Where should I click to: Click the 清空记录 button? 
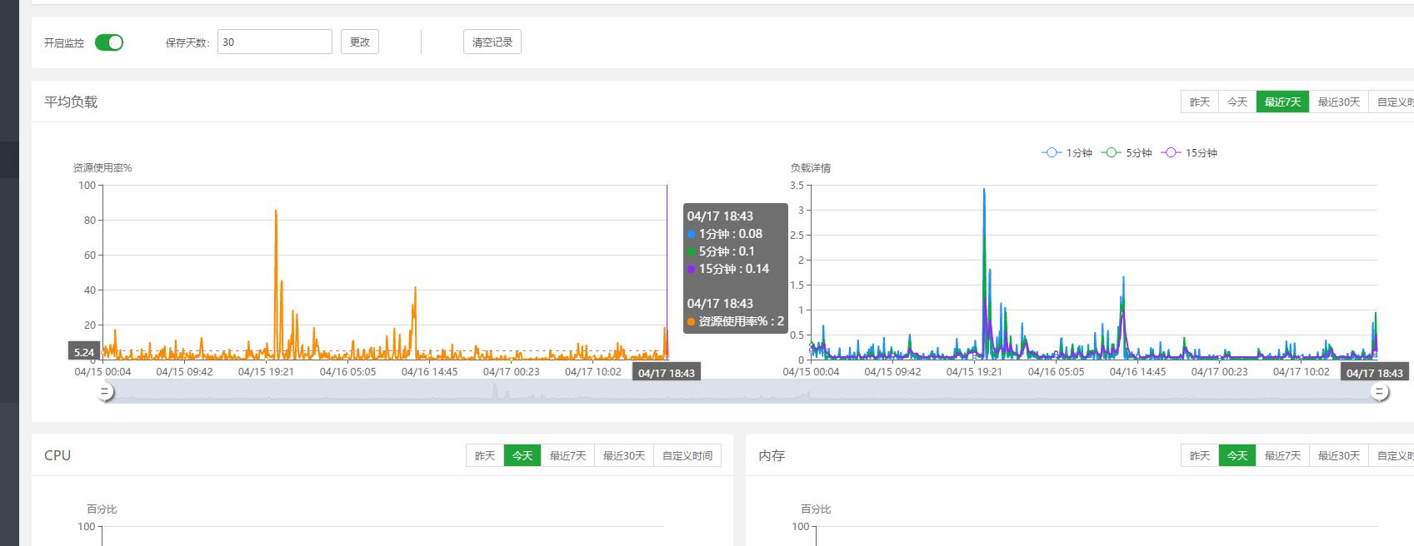pyautogui.click(x=492, y=42)
